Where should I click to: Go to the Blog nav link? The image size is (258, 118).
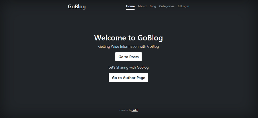tap(153, 6)
